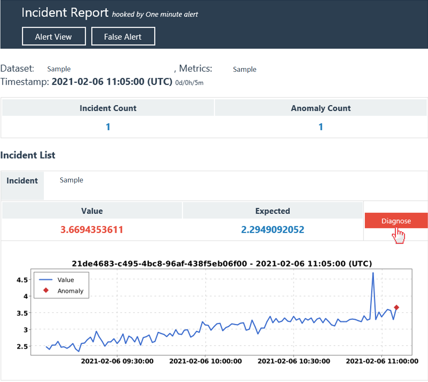Viewport: 428px width, 382px height.
Task: Click the blue Value legend line
Action: pos(46,280)
